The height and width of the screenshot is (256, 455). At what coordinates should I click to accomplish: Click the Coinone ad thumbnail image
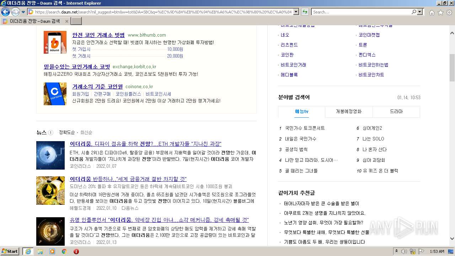55,94
